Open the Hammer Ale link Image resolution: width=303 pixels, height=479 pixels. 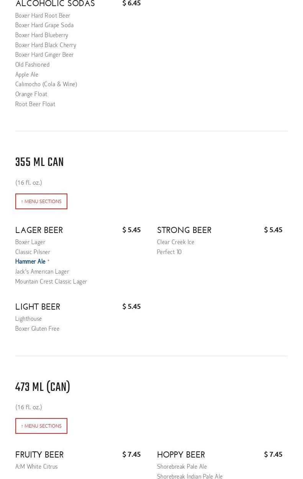pos(30,261)
